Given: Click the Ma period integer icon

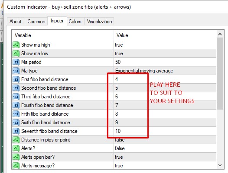Looking at the screenshot, I should coord(16,62).
